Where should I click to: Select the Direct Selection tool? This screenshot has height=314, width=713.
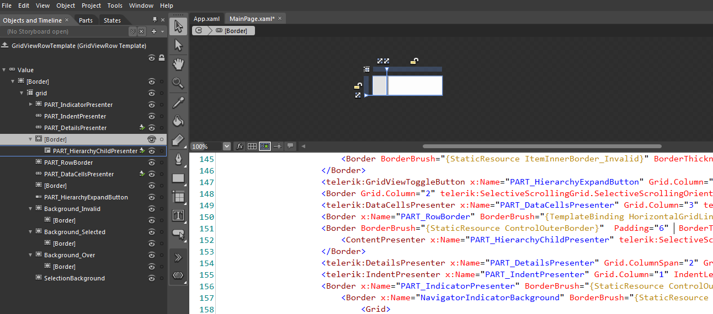pyautogui.click(x=178, y=45)
